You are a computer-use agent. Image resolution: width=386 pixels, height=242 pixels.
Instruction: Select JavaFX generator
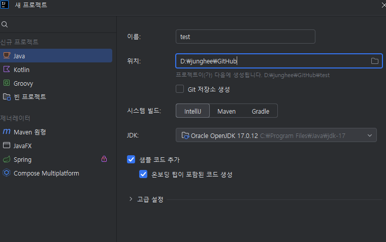click(56, 146)
